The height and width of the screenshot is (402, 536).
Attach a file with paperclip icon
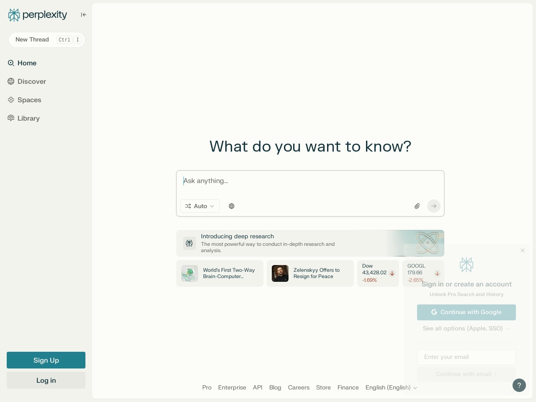point(417,206)
